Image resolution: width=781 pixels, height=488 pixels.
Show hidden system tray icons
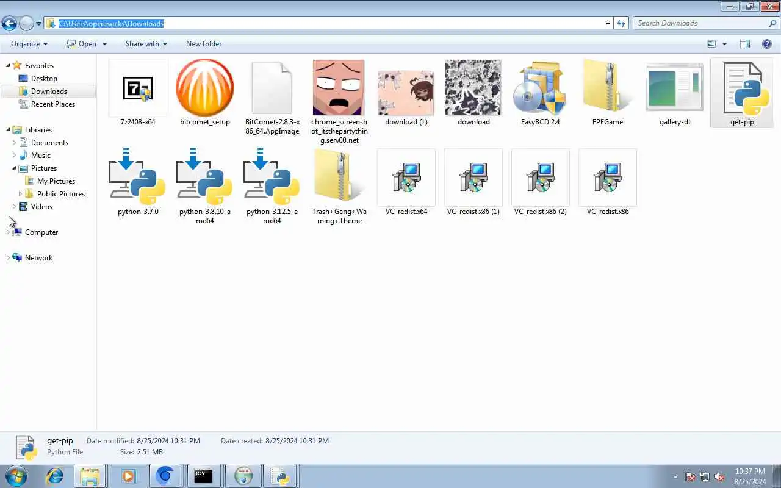(x=675, y=477)
